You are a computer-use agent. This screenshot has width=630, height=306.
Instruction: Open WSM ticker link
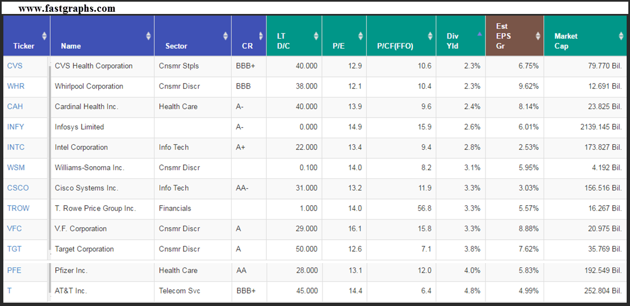pyautogui.click(x=16, y=167)
